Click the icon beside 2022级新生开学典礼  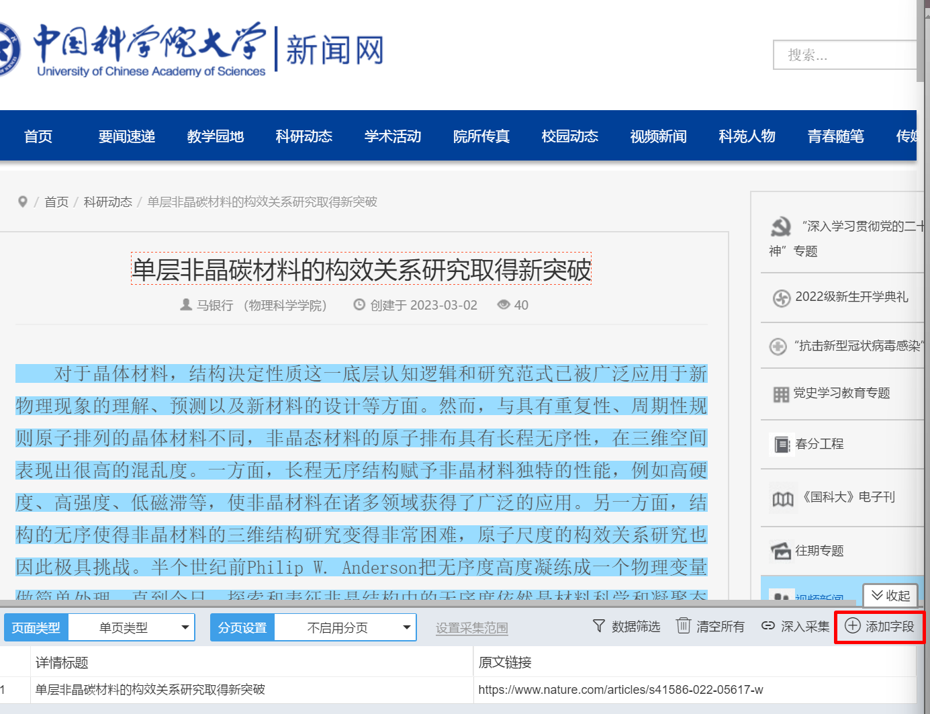(782, 298)
